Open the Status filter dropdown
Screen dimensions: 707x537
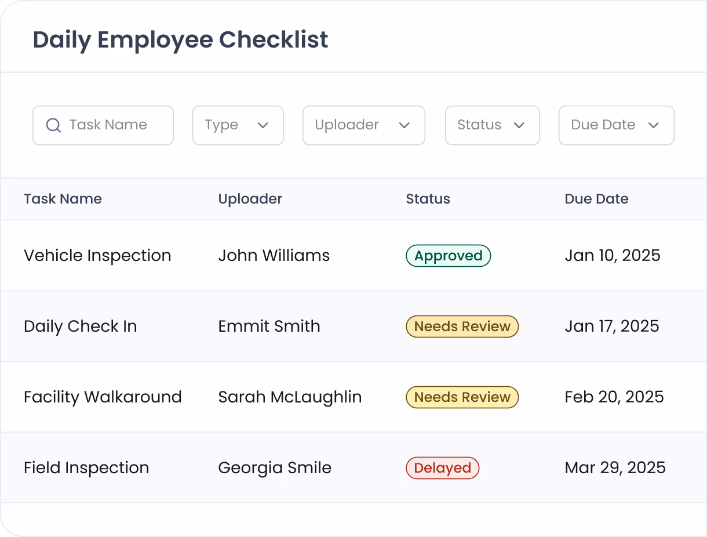pyautogui.click(x=492, y=125)
